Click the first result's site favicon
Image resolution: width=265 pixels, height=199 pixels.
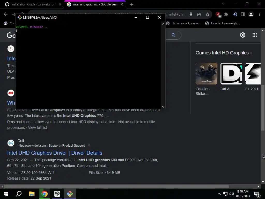(x=11, y=49)
